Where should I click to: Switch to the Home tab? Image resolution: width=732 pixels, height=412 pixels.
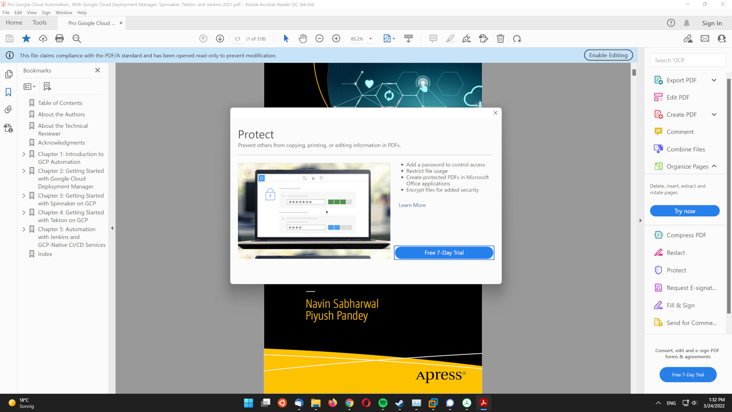click(14, 23)
